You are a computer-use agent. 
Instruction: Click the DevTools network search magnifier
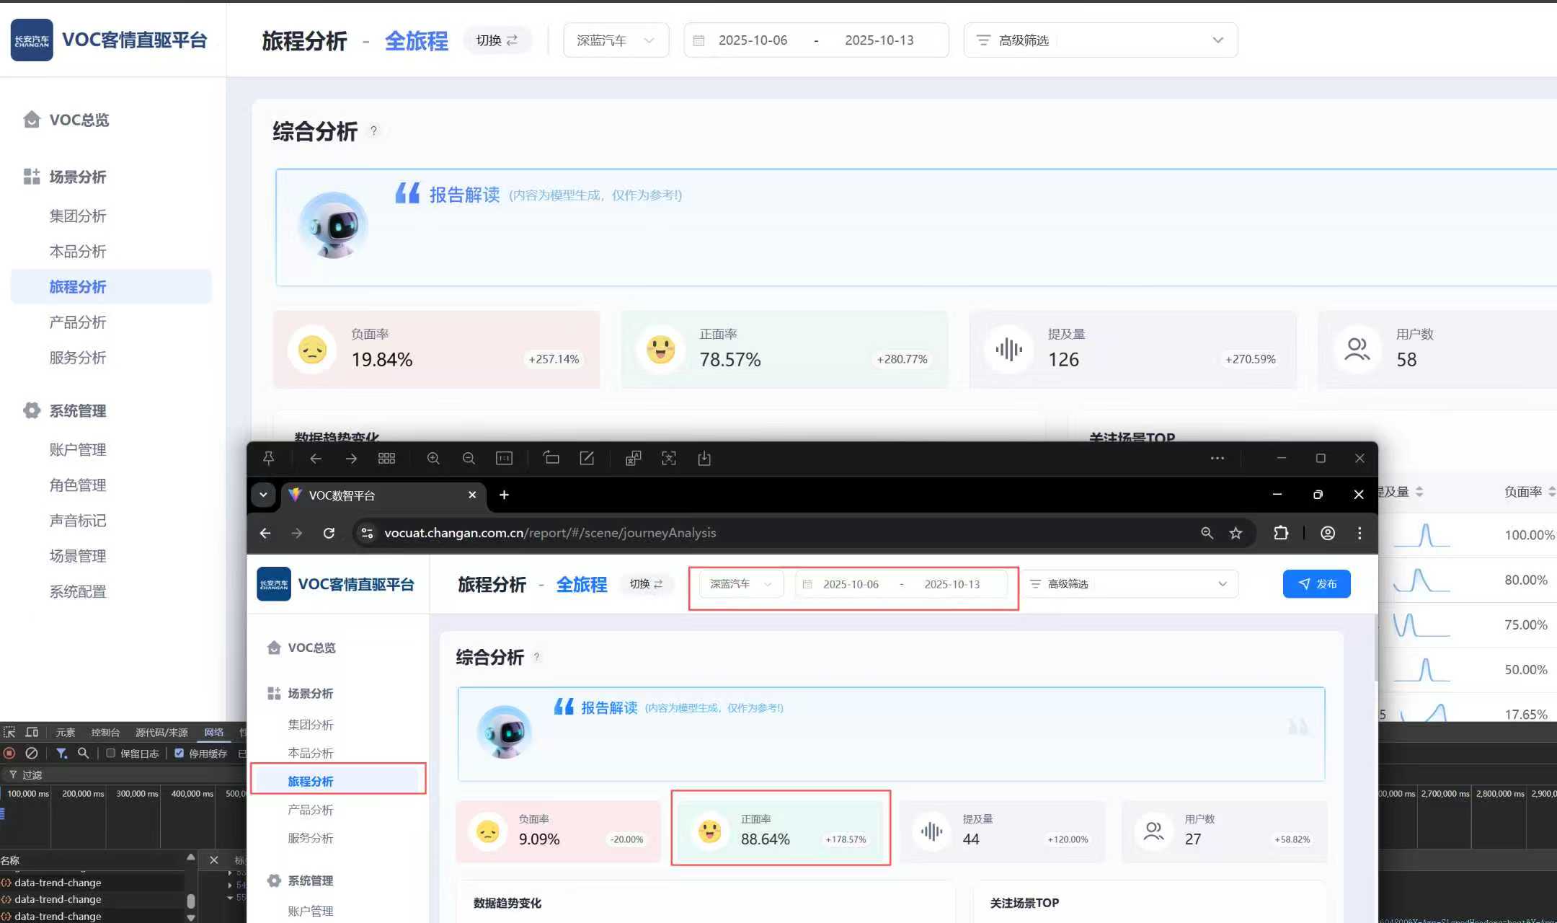[84, 753]
